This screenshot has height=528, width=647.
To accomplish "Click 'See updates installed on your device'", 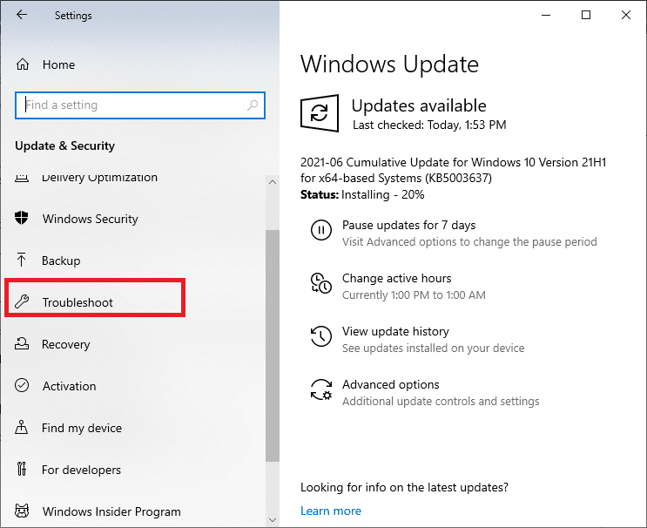I will tap(434, 348).
